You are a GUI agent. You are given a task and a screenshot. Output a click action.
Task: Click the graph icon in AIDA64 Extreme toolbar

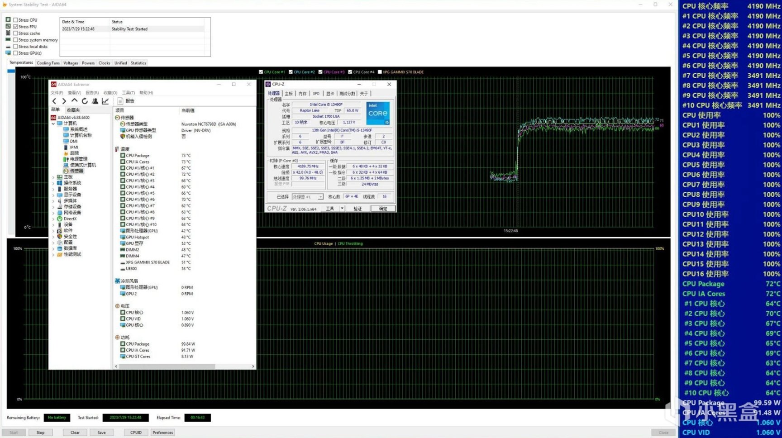(x=105, y=101)
